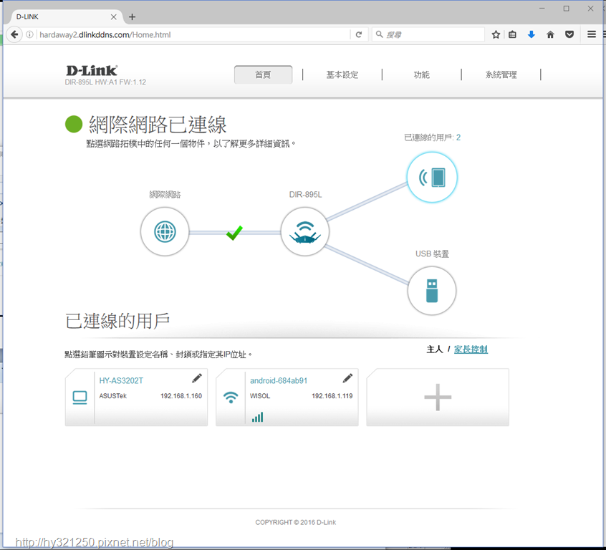The width and height of the screenshot is (606, 550).
Task: Click the WISOL vendor label
Action: click(260, 396)
